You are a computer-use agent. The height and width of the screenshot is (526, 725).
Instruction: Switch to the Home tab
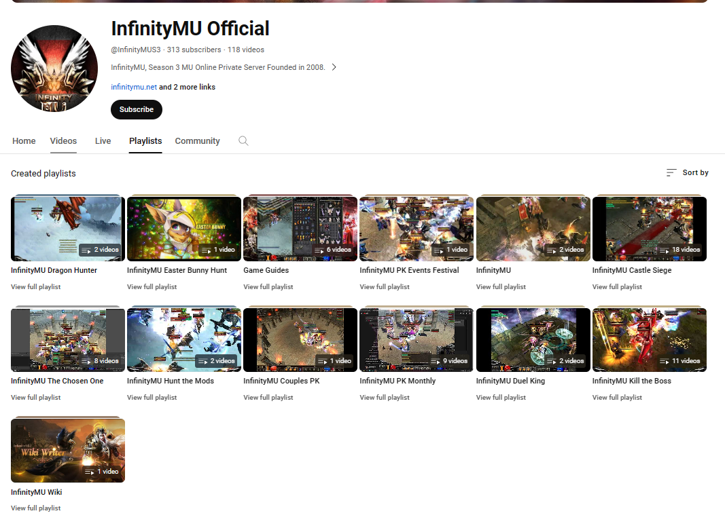tap(24, 141)
